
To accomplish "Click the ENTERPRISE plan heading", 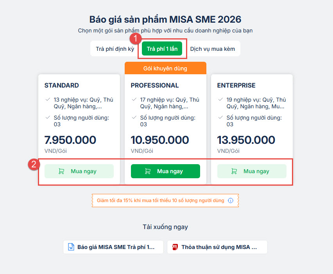I will pyautogui.click(x=236, y=85).
